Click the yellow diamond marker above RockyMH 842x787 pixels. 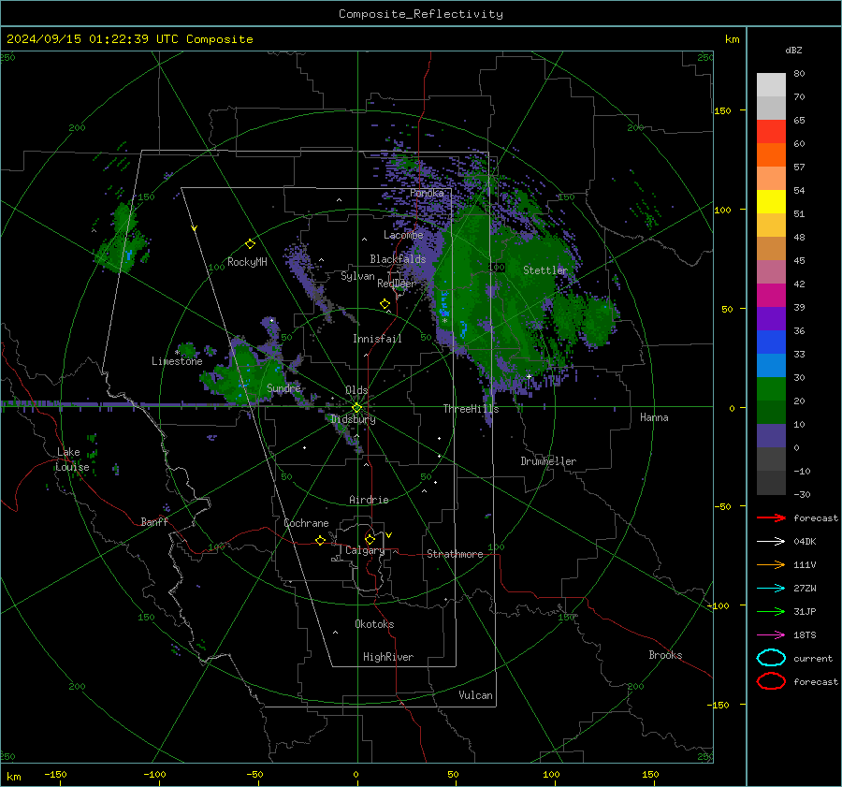[250, 244]
